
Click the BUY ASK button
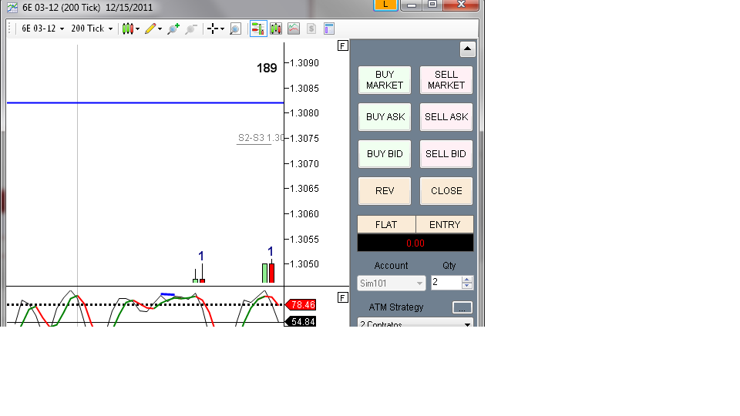click(x=385, y=117)
